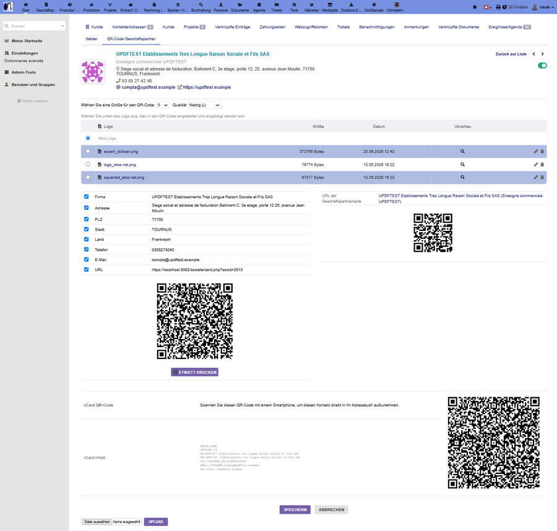Open the Tickets top menu icon
The image size is (557, 531).
click(x=277, y=4)
